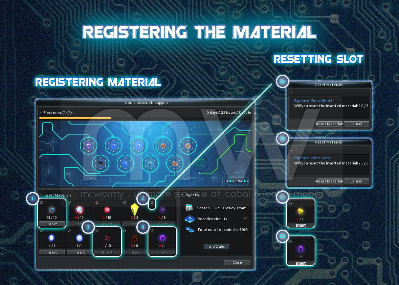This screenshot has height=285, width=399.
Task: Click the calendar icon next to Season
Action: 189,208
